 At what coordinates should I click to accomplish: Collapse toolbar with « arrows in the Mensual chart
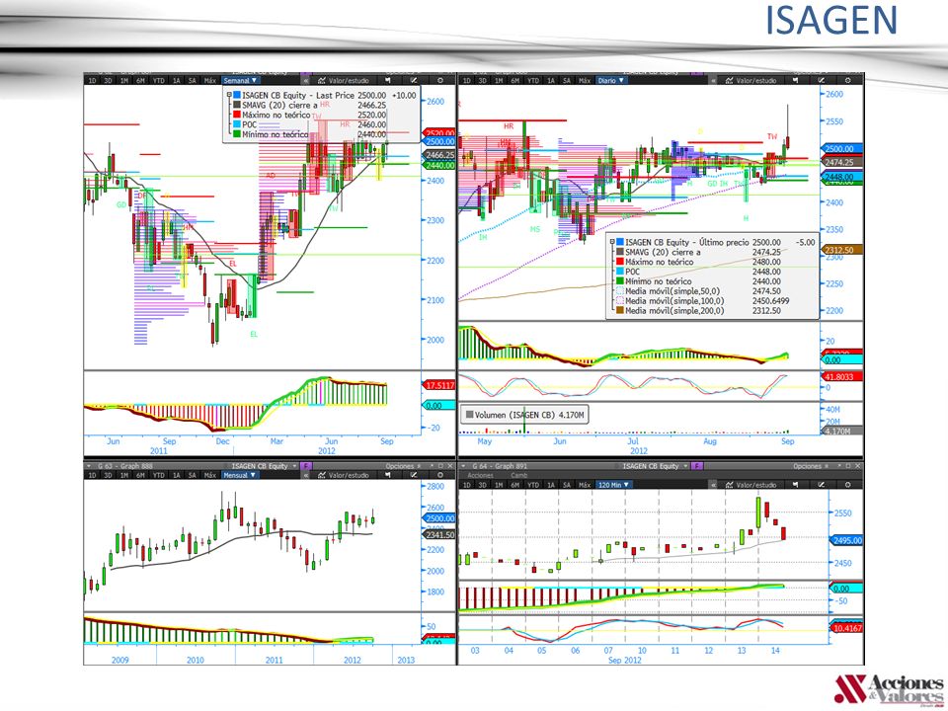point(306,475)
